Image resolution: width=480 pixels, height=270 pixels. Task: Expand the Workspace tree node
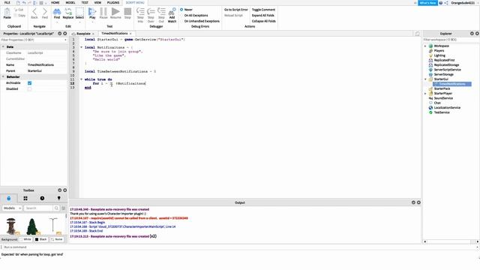click(x=425, y=46)
